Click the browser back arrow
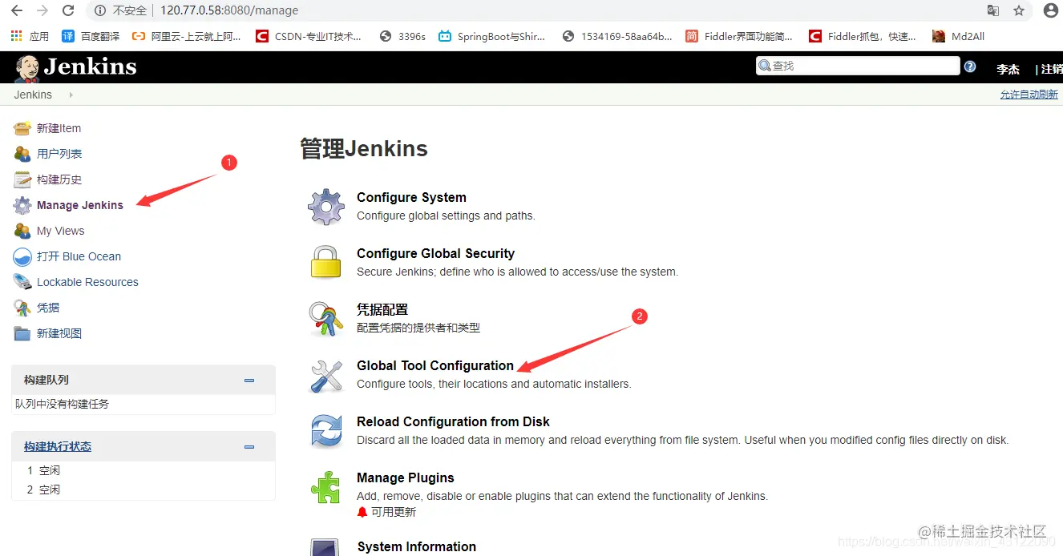 point(16,10)
